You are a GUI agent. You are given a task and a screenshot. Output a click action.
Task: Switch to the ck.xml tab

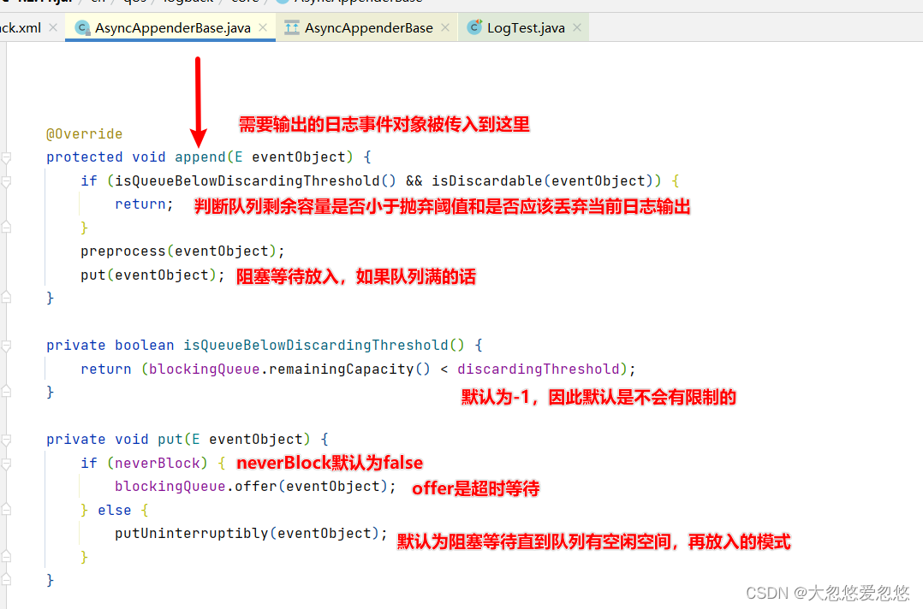coord(23,27)
